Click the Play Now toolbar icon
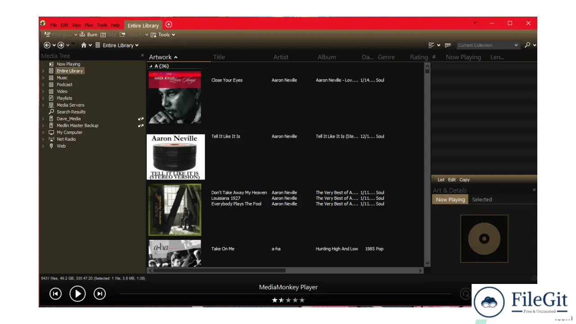This screenshot has width=576, height=324. (x=47, y=35)
